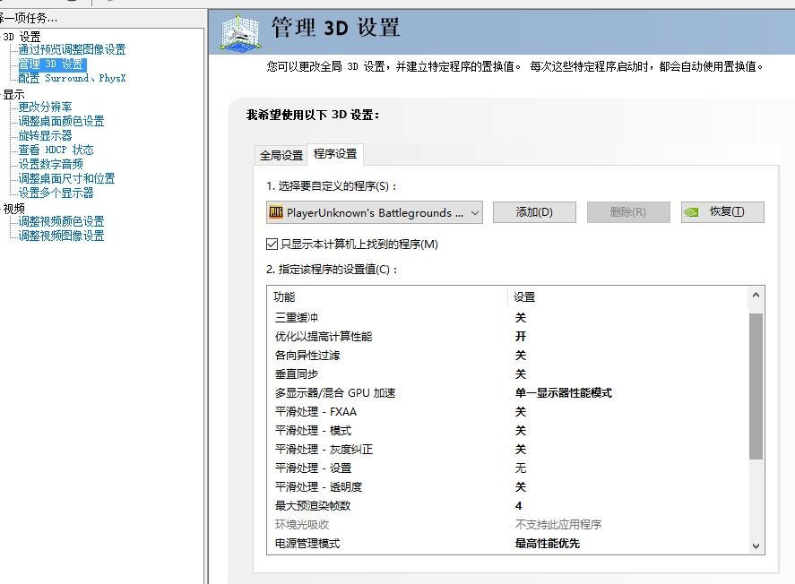Open 通过预览调整图像设置 in the task tree
This screenshot has width=795, height=584.
pyautogui.click(x=72, y=49)
